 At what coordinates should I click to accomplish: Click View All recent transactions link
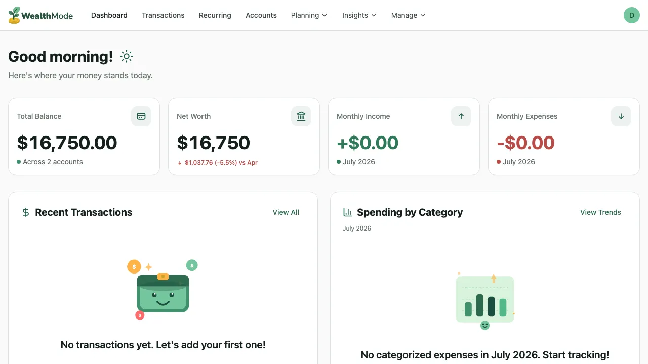(x=286, y=212)
